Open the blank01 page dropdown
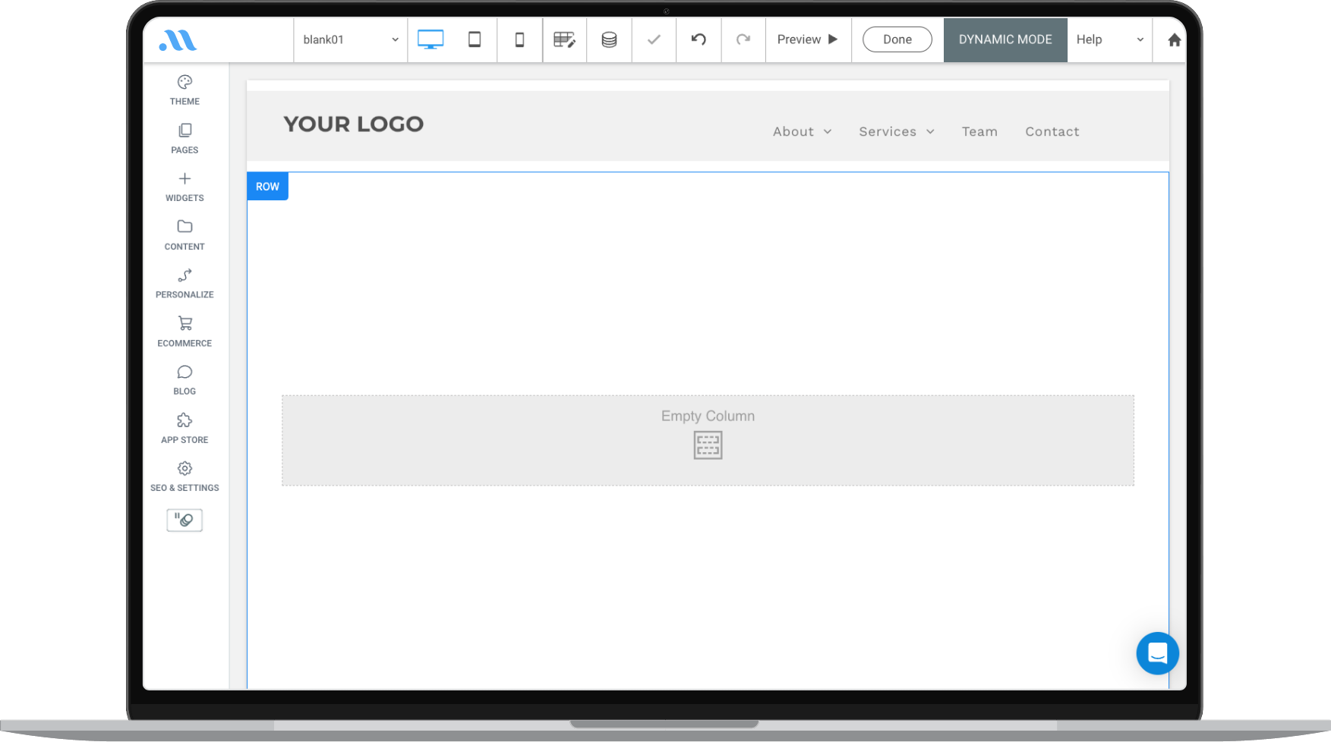1331x742 pixels. click(x=351, y=39)
